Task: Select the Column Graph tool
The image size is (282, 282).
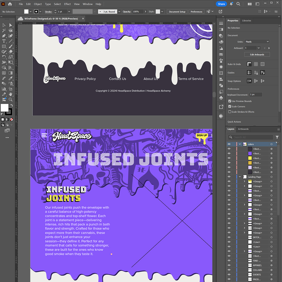Action: pos(4,89)
